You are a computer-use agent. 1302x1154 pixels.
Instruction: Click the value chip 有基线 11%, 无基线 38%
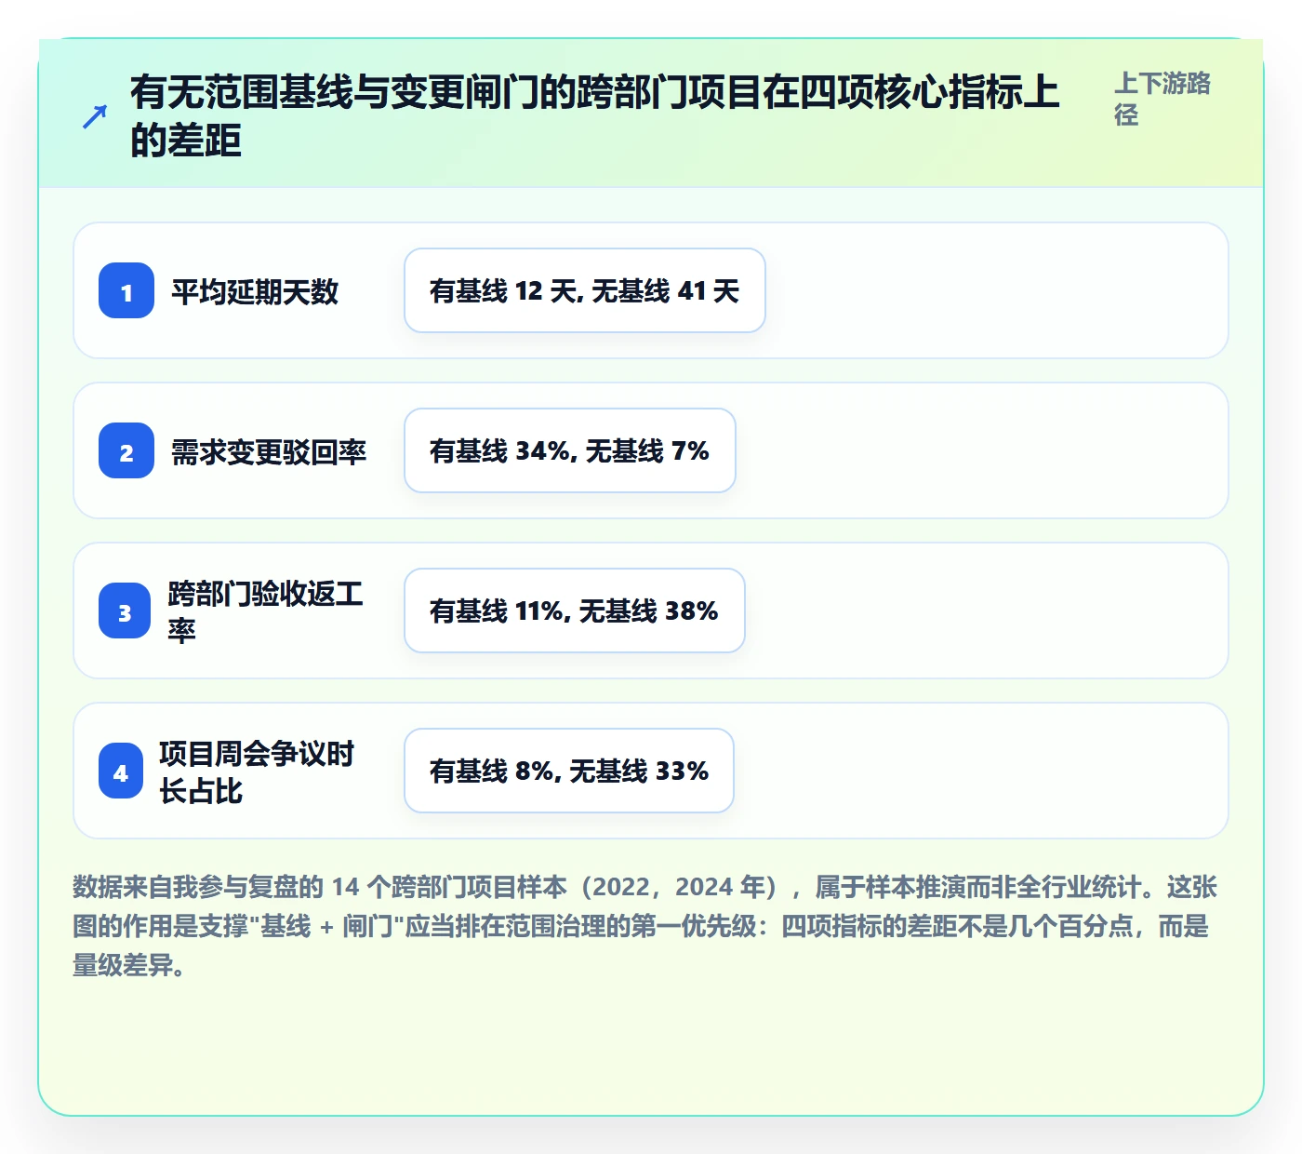pyautogui.click(x=575, y=611)
